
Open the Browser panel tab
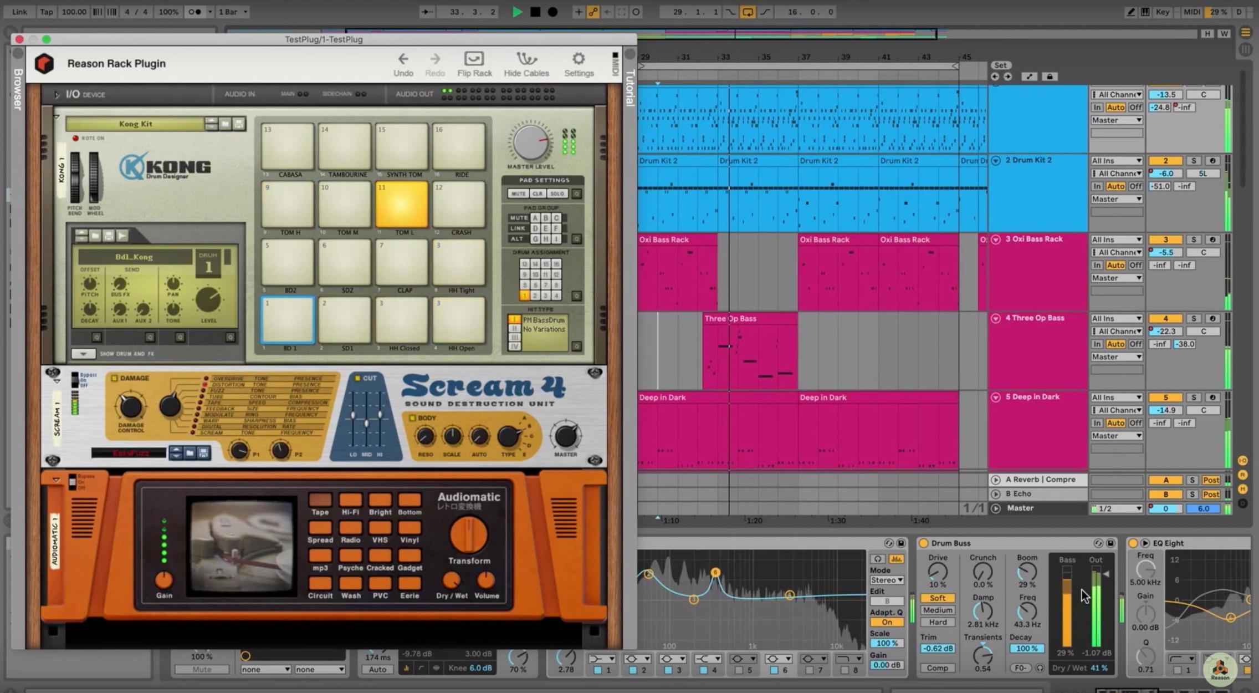[17, 89]
